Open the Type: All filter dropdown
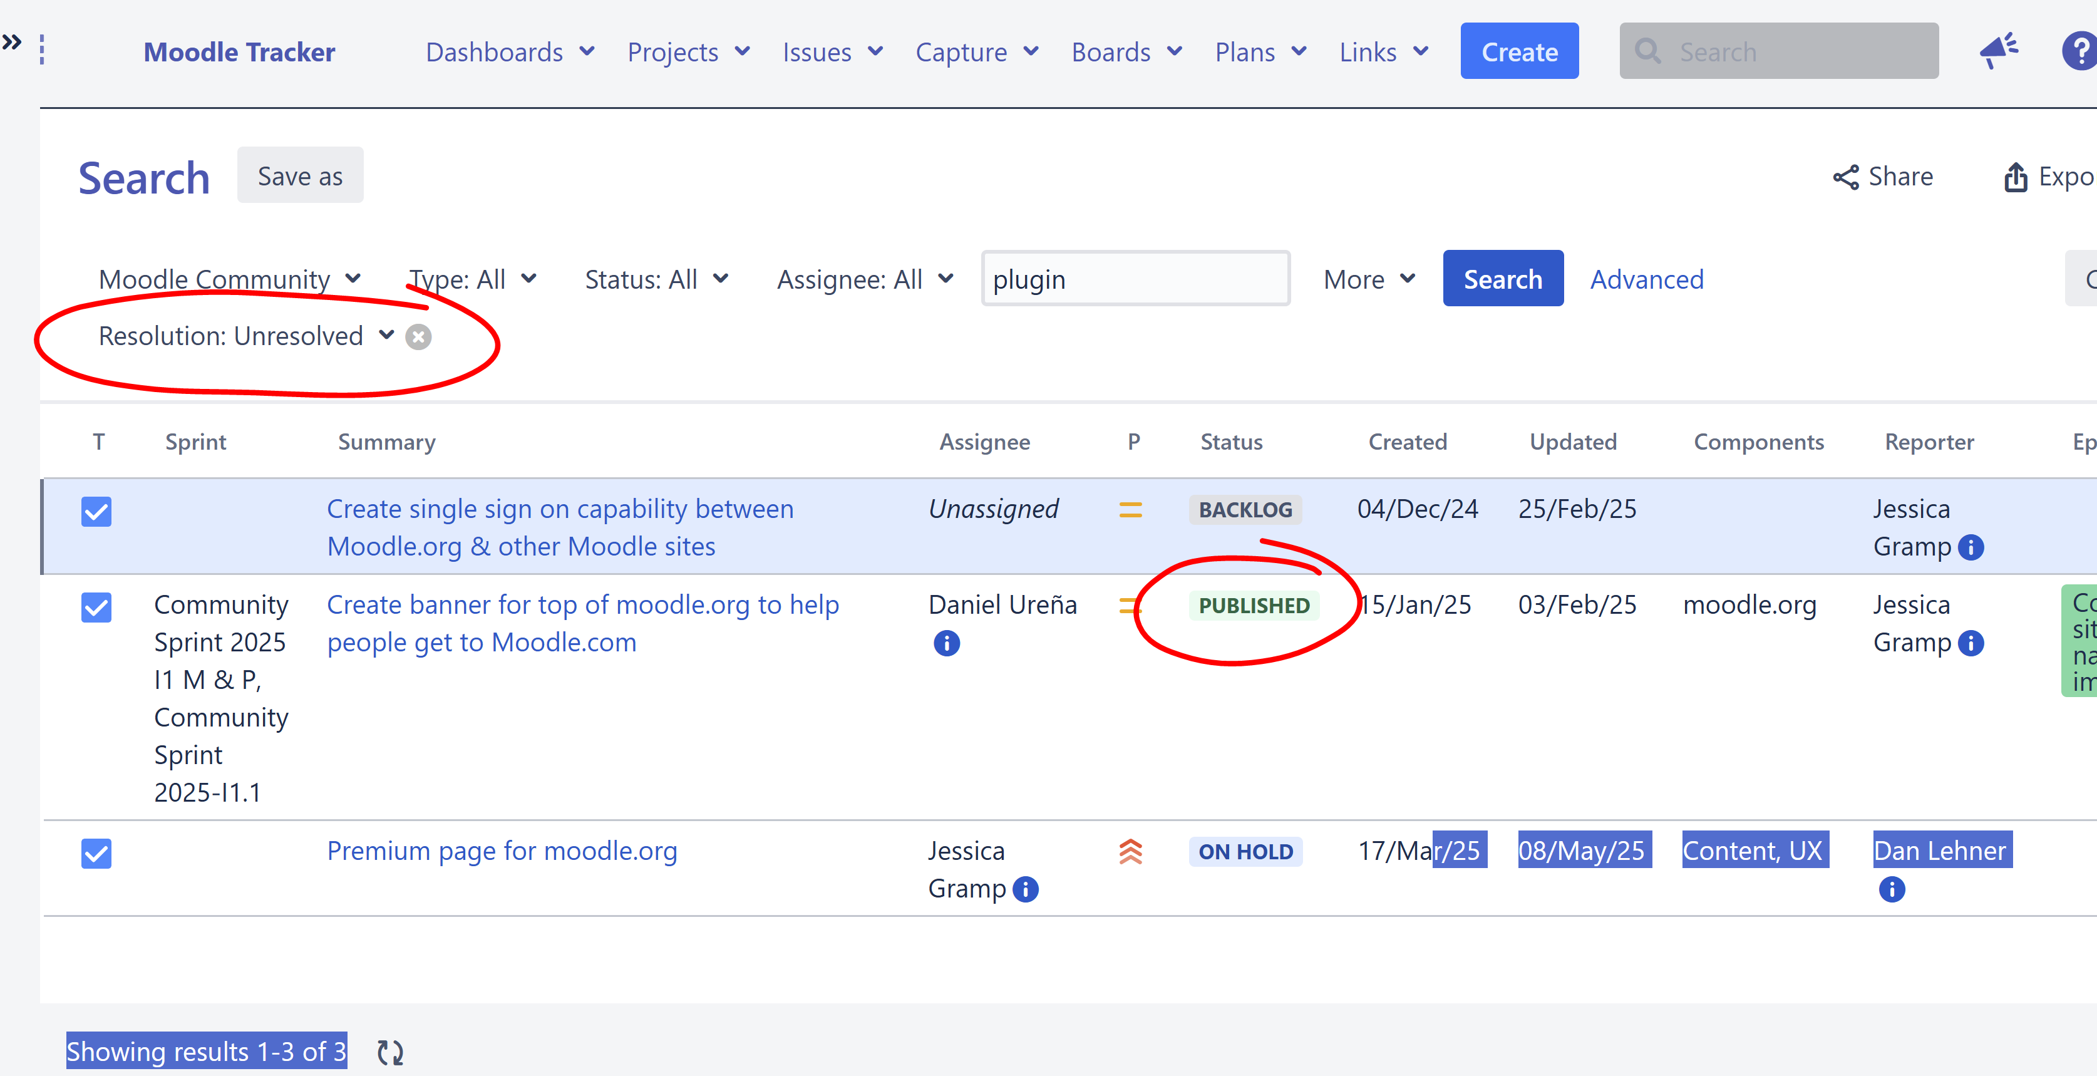The image size is (2097, 1076). click(x=472, y=279)
